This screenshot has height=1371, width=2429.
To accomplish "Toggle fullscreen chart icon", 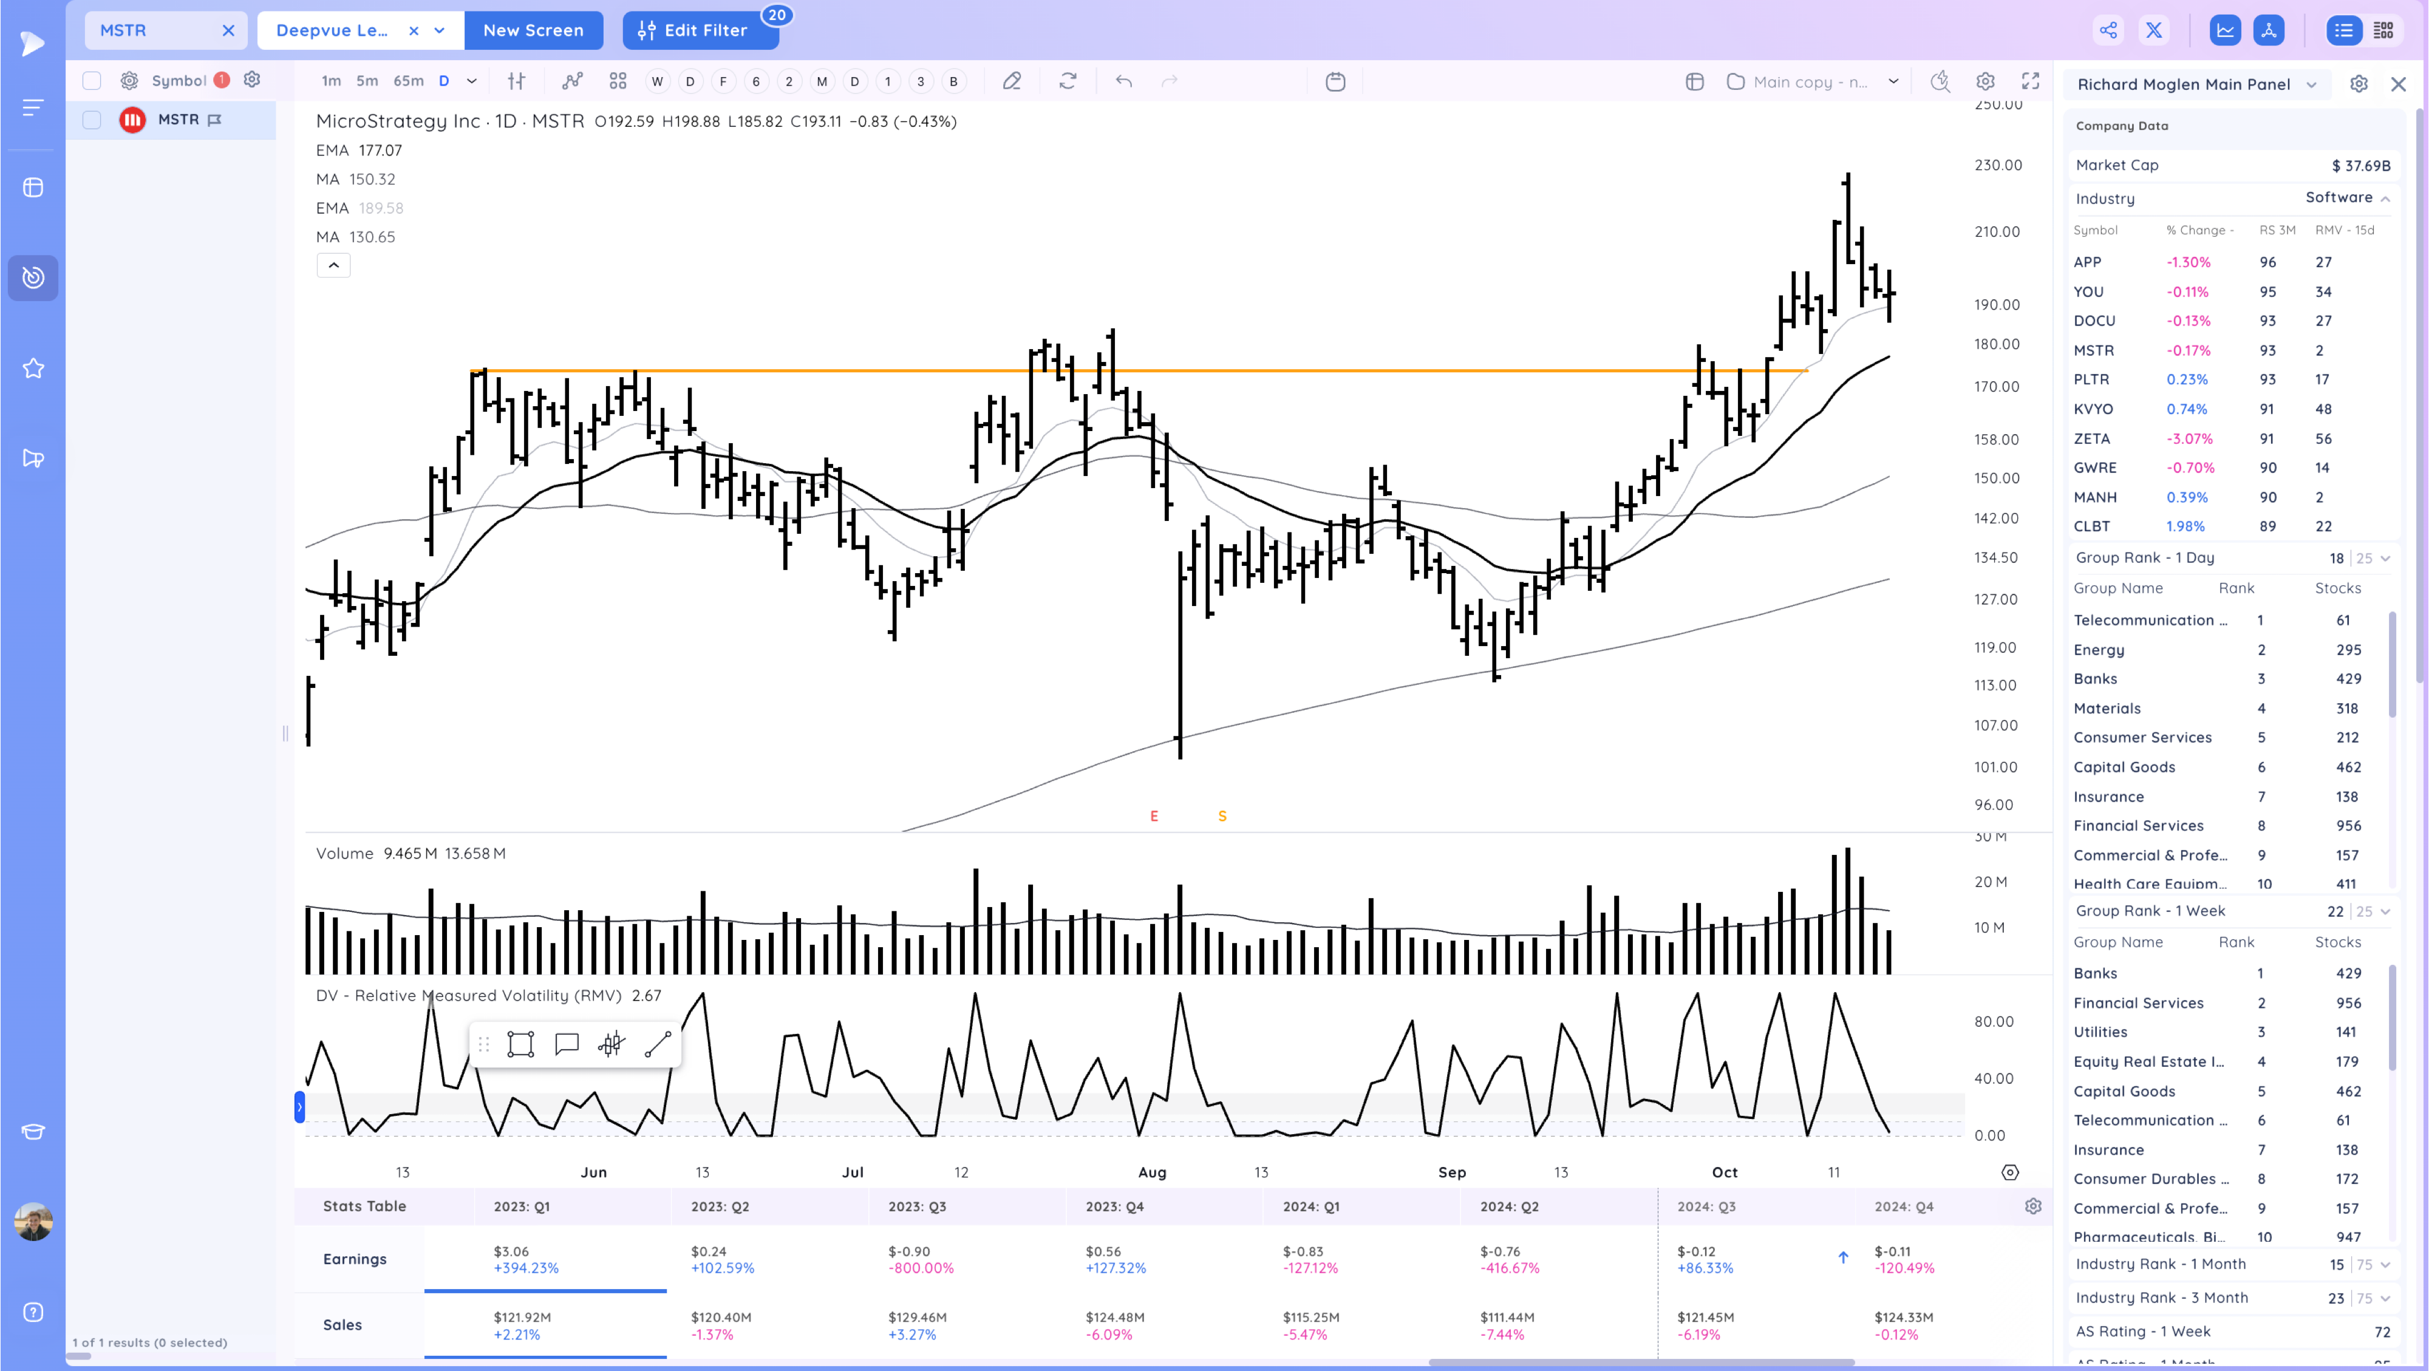I will (2030, 81).
